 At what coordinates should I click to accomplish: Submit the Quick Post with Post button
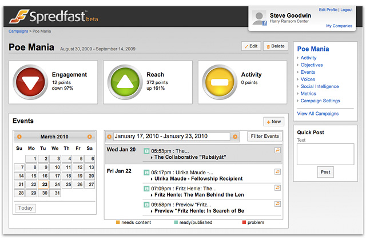(x=325, y=172)
